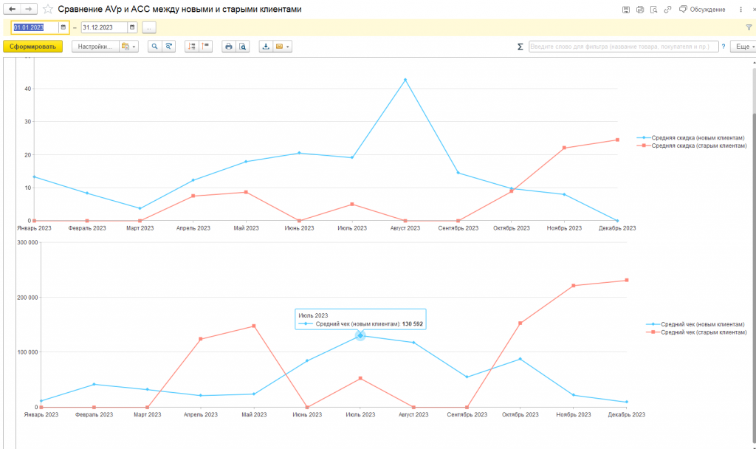Screen dimensions: 756x449
Task: Open print preview icon in toolbar
Action: click(242, 47)
